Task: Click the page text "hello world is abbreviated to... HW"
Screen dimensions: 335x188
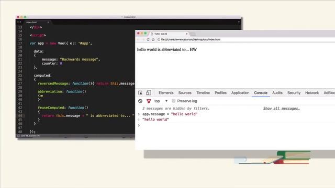Action: [x=167, y=50]
